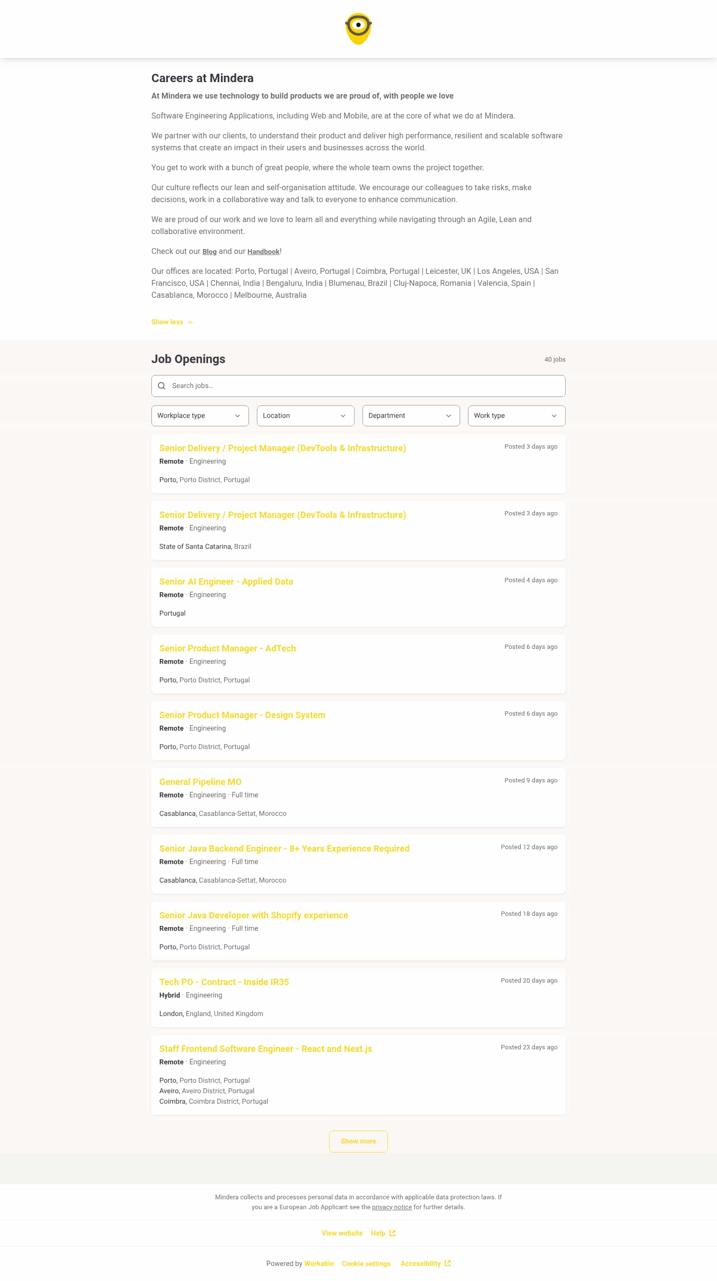717x1281 pixels.
Task: Open Senior Delivery Manager job in Brazil
Action: pyautogui.click(x=282, y=515)
